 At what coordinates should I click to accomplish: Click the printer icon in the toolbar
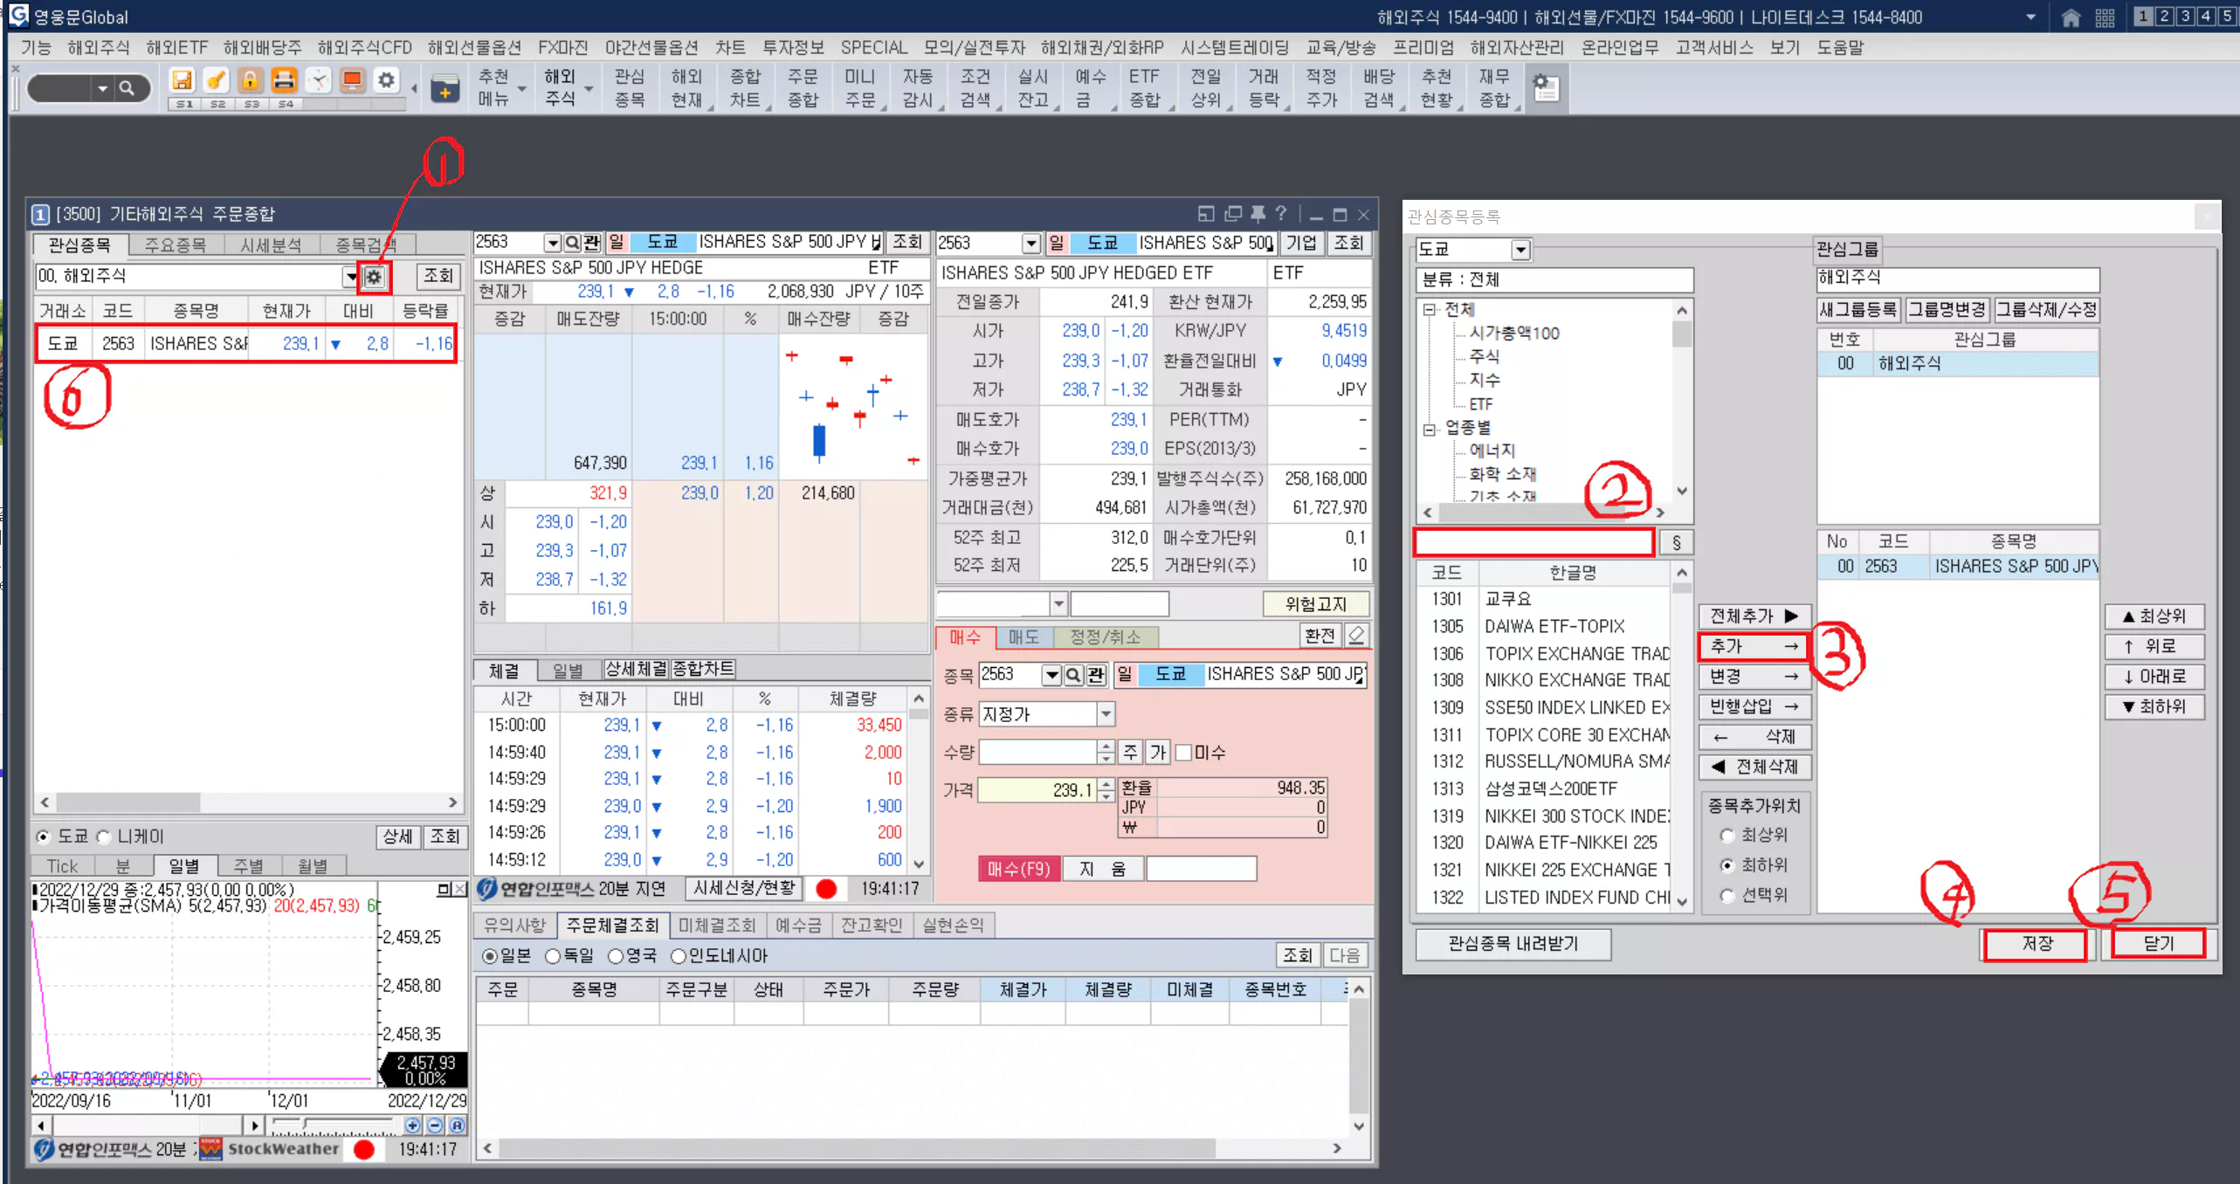[284, 81]
